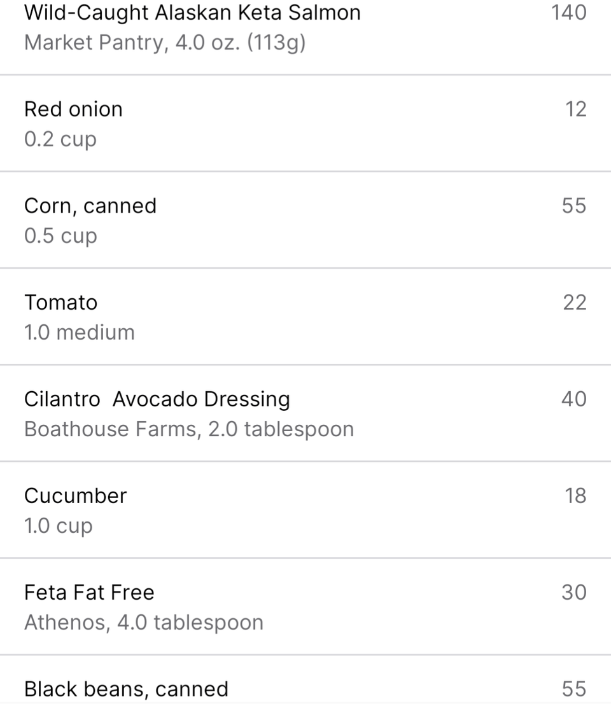This screenshot has height=718, width=611.
Task: Tap Athenos, 4.0 tablespoon subtitle
Action: [144, 623]
